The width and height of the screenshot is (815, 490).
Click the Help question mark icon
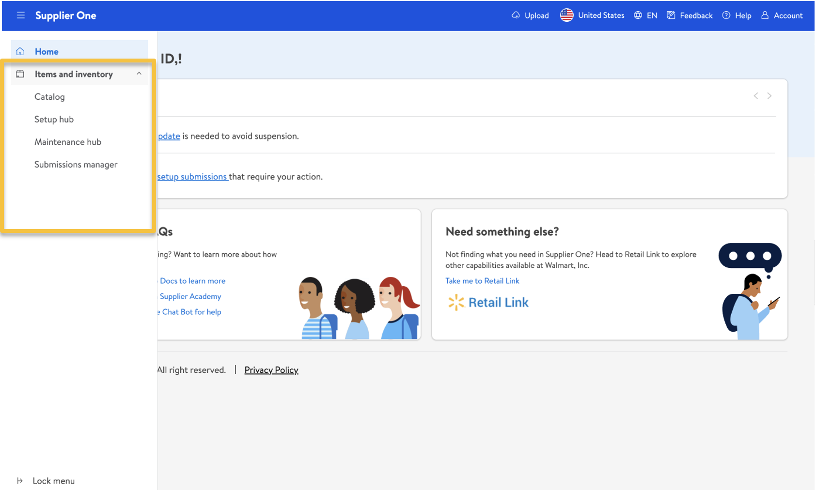point(726,15)
